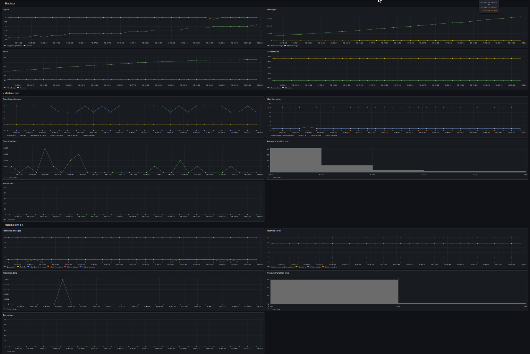The height and width of the screenshot is (354, 530).
Task: Toggle 'Delivered msgs' series in Messages legend
Action: (x=277, y=46)
